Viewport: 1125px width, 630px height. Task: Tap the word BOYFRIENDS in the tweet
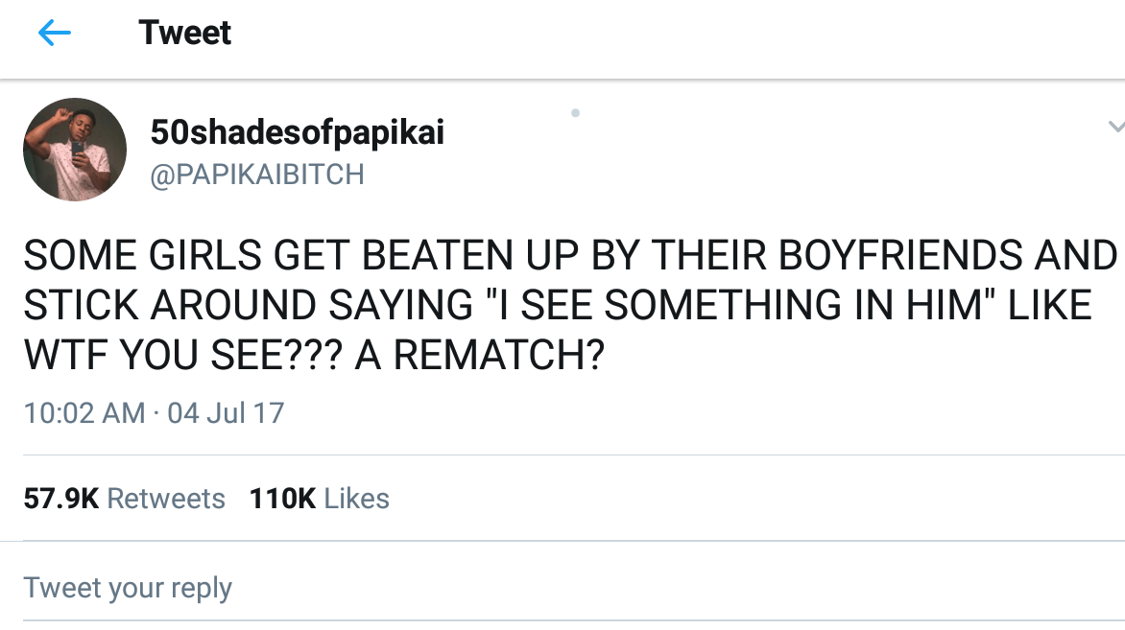point(884,256)
